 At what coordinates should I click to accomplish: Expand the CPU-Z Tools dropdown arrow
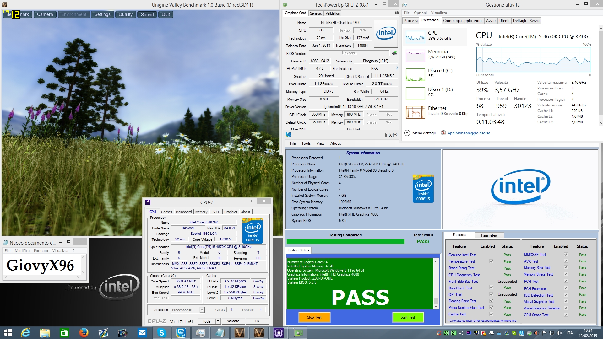point(218,321)
